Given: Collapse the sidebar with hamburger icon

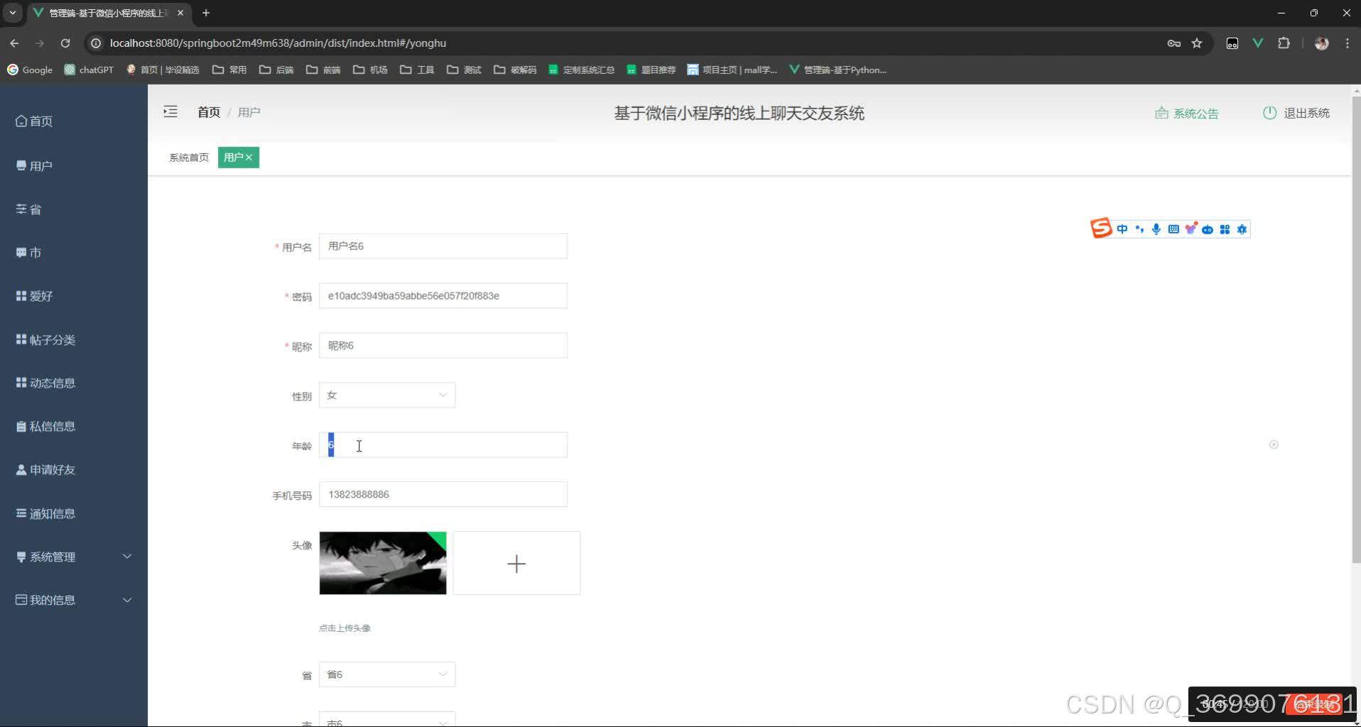Looking at the screenshot, I should click(x=170, y=111).
